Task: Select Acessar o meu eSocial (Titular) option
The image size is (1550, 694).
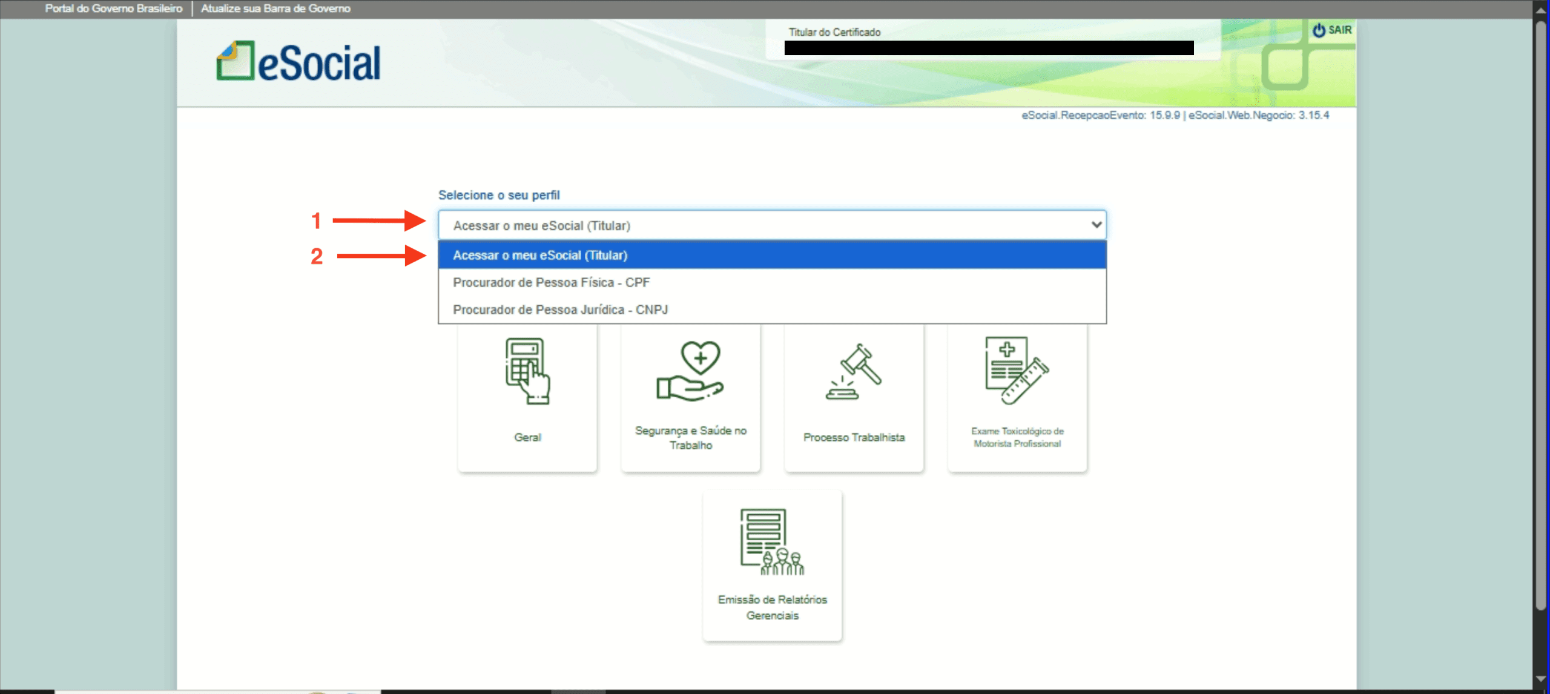Action: [x=540, y=255]
